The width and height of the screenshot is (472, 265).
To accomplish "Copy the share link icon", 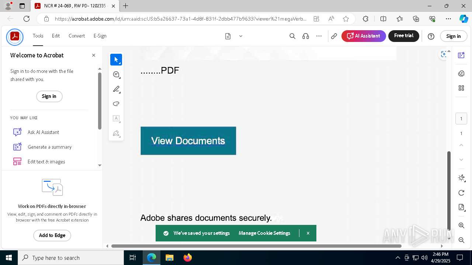I will [334, 36].
